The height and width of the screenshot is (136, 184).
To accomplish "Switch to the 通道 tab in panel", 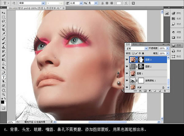I will click(x=135, y=44).
